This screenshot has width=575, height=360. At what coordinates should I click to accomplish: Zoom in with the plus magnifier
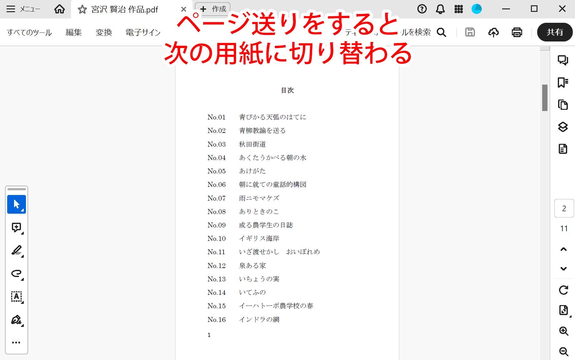[563, 331]
